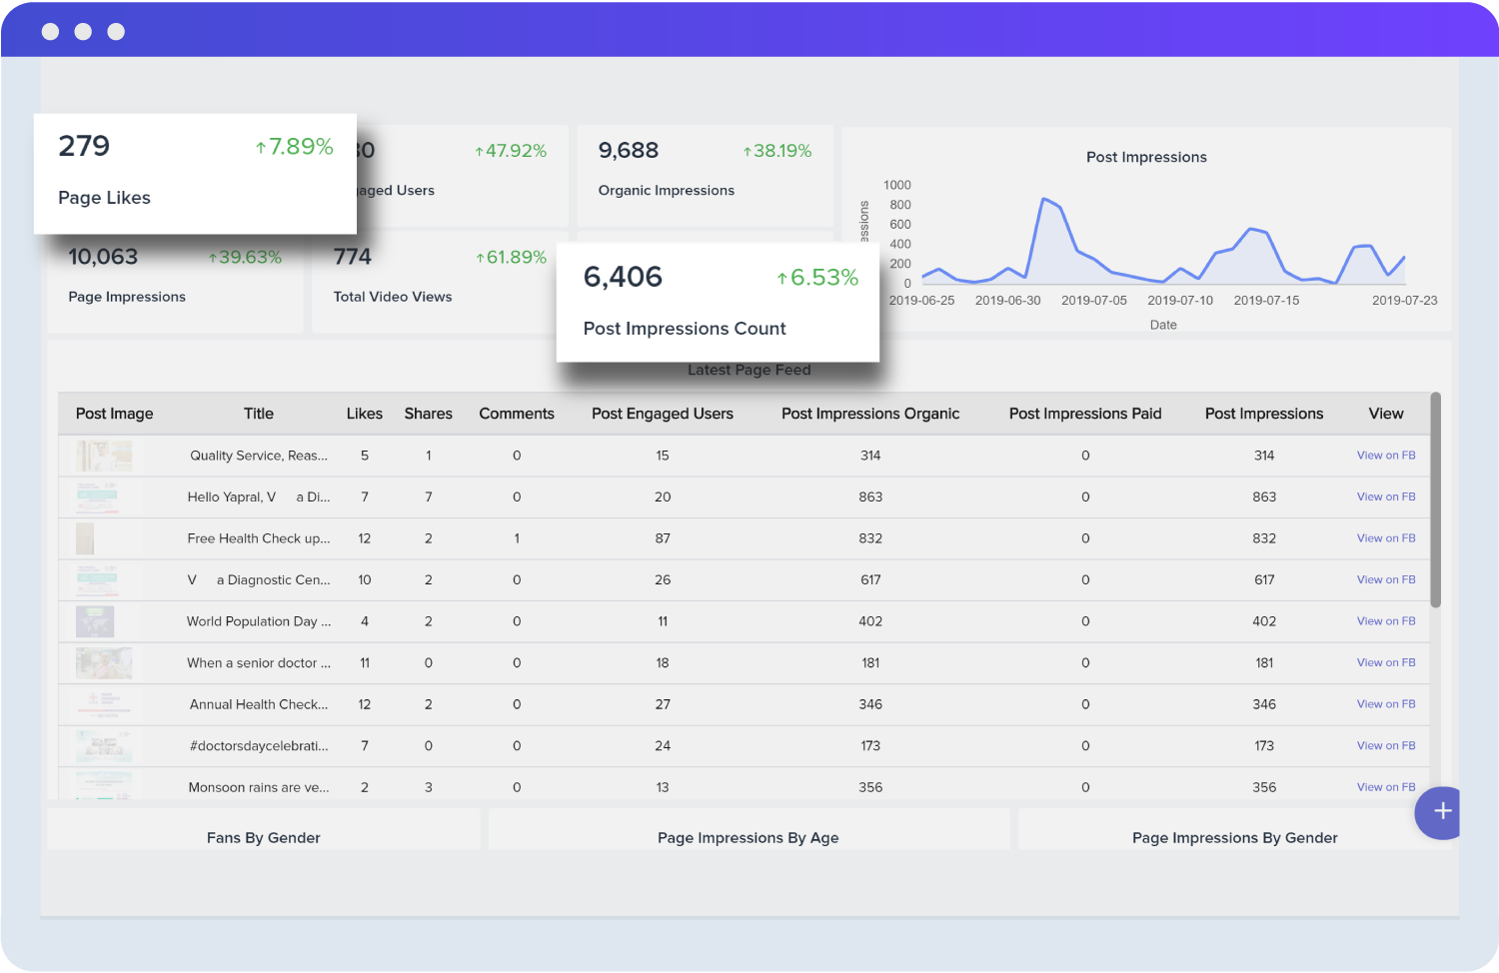Click the Page Impressions By Gender panel title
1499x973 pixels.
tap(1235, 838)
